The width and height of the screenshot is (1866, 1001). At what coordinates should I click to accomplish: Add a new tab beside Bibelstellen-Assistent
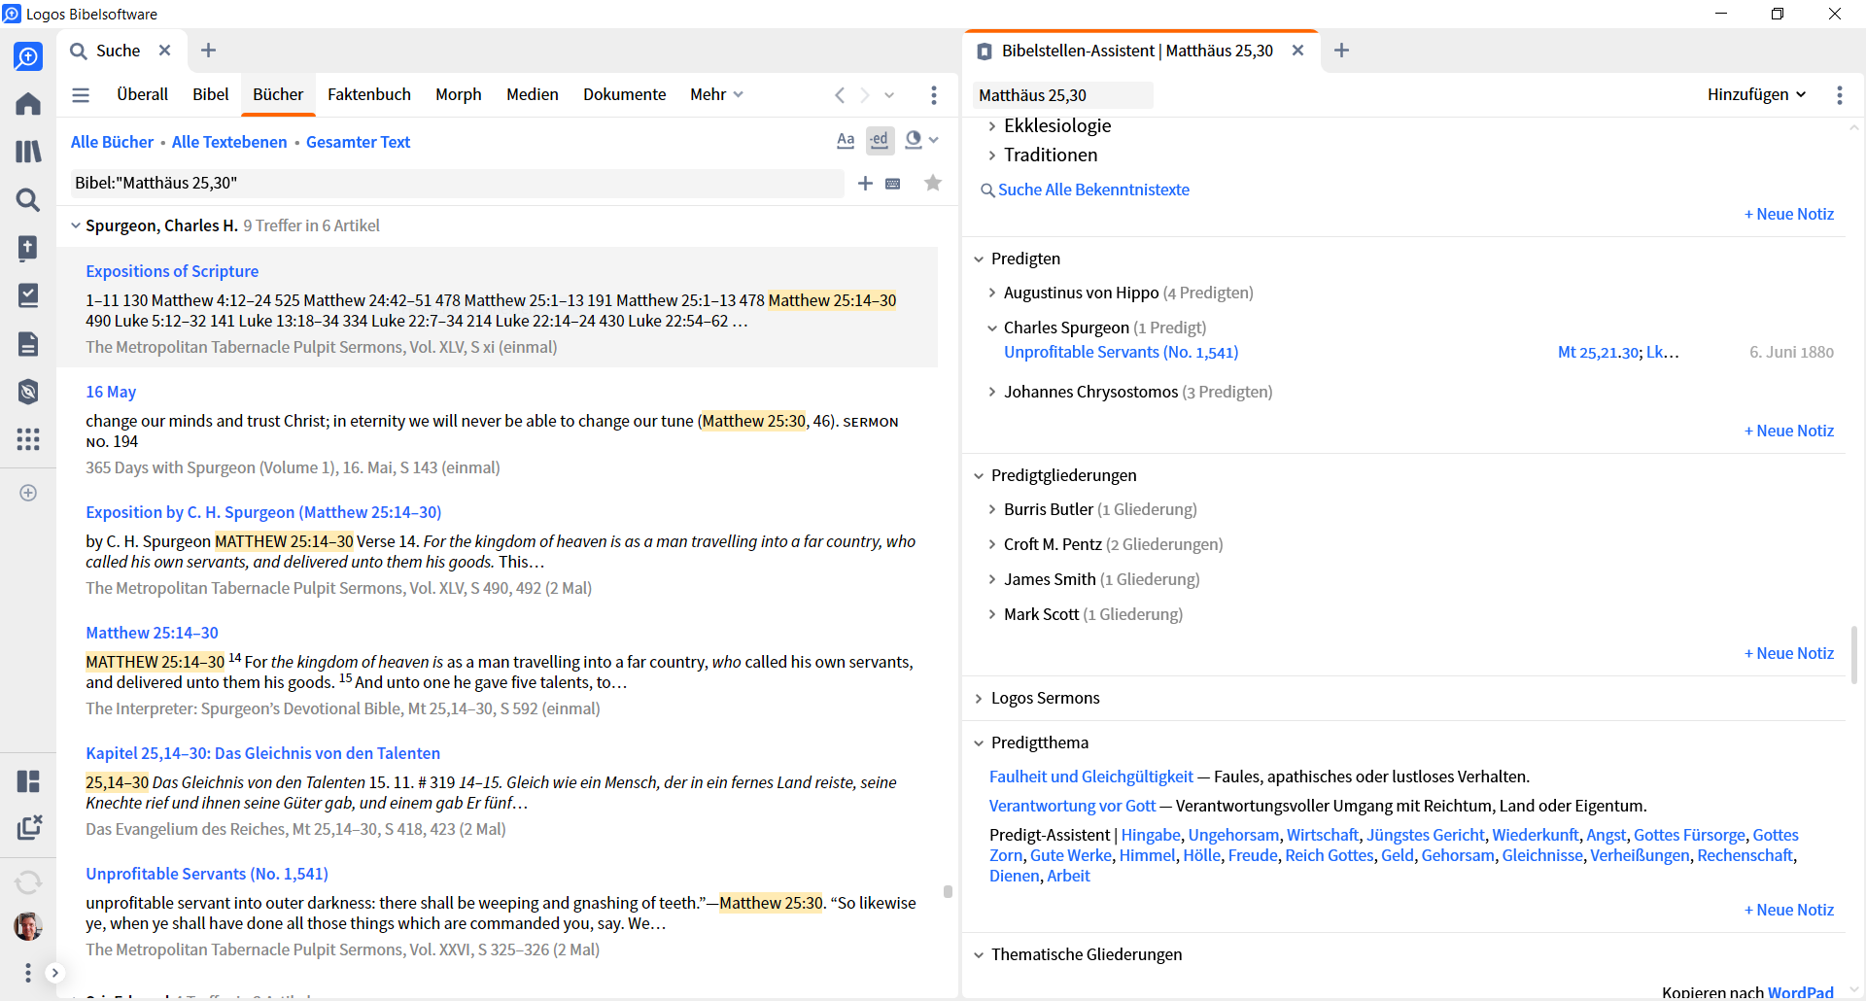[x=1342, y=51]
